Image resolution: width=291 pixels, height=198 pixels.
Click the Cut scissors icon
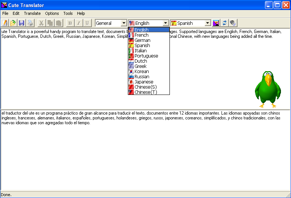(x=41, y=23)
